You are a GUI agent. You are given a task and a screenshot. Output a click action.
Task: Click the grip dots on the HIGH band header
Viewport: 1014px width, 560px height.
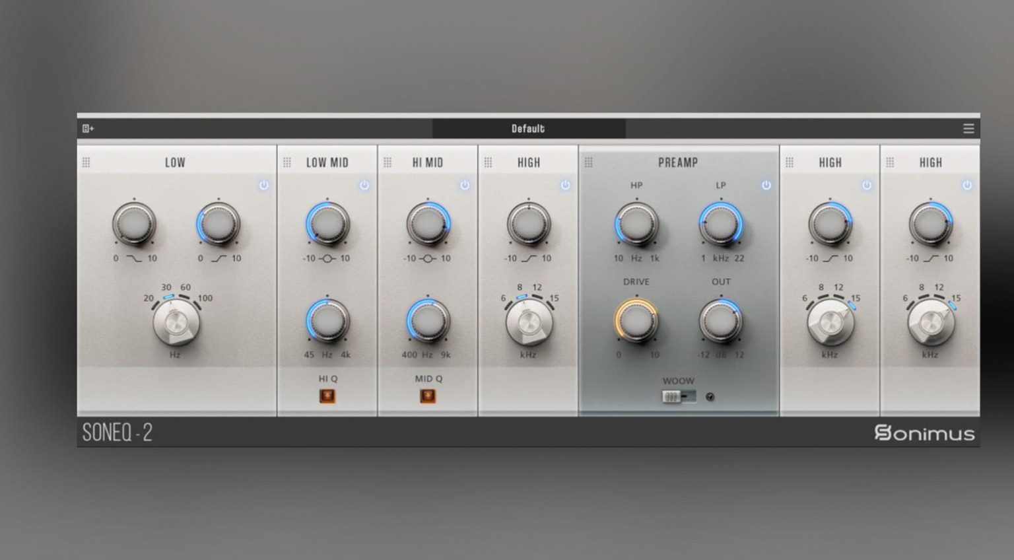click(489, 161)
